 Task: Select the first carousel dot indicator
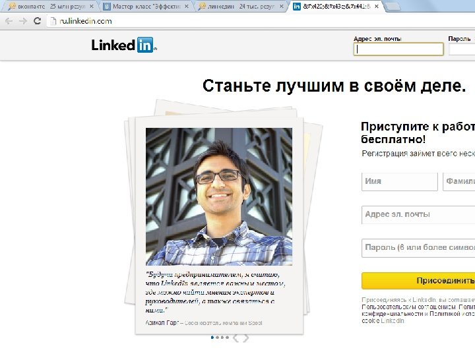point(212,338)
